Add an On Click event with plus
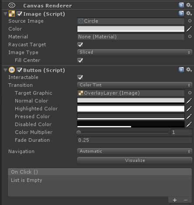 click(x=175, y=200)
